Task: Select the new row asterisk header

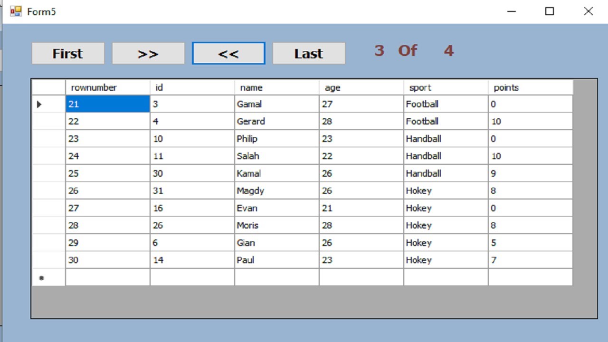Action: click(48, 277)
